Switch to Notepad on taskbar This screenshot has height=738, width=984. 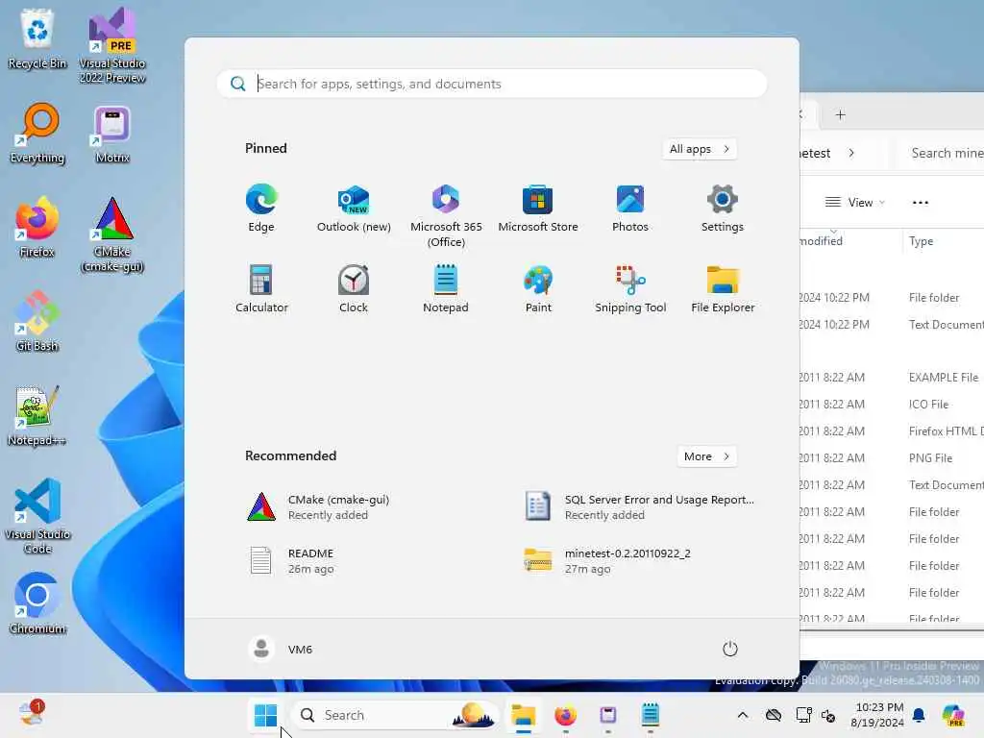point(651,715)
